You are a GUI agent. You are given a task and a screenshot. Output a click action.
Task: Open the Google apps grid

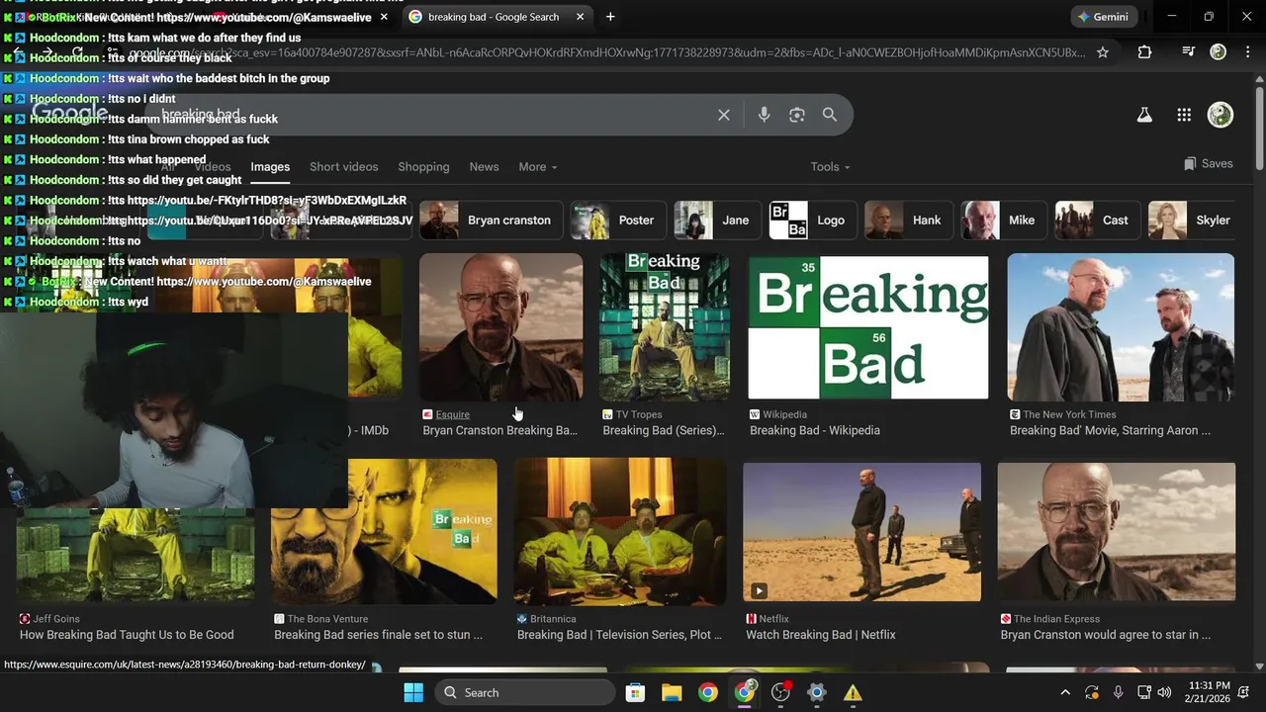click(x=1184, y=115)
